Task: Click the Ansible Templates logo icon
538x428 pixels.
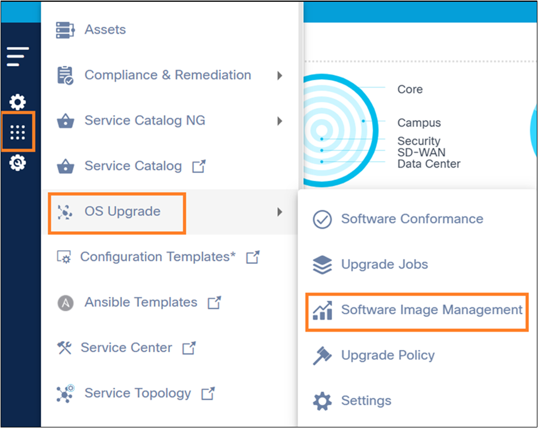Action: coord(65,302)
